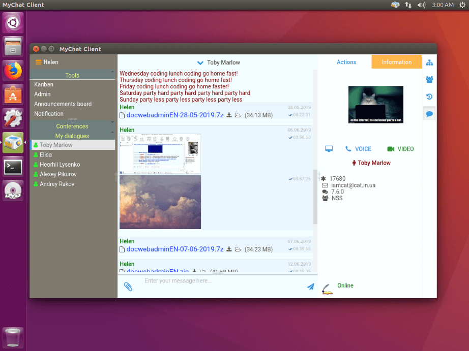469x351 pixels.
Task: Open the organizational structure panel icon
Action: coord(429,62)
